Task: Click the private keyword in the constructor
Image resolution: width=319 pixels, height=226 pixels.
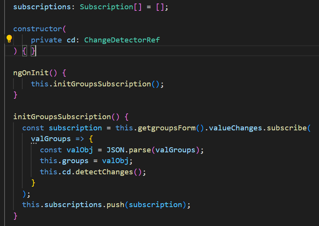Action: pyautogui.click(x=46, y=40)
